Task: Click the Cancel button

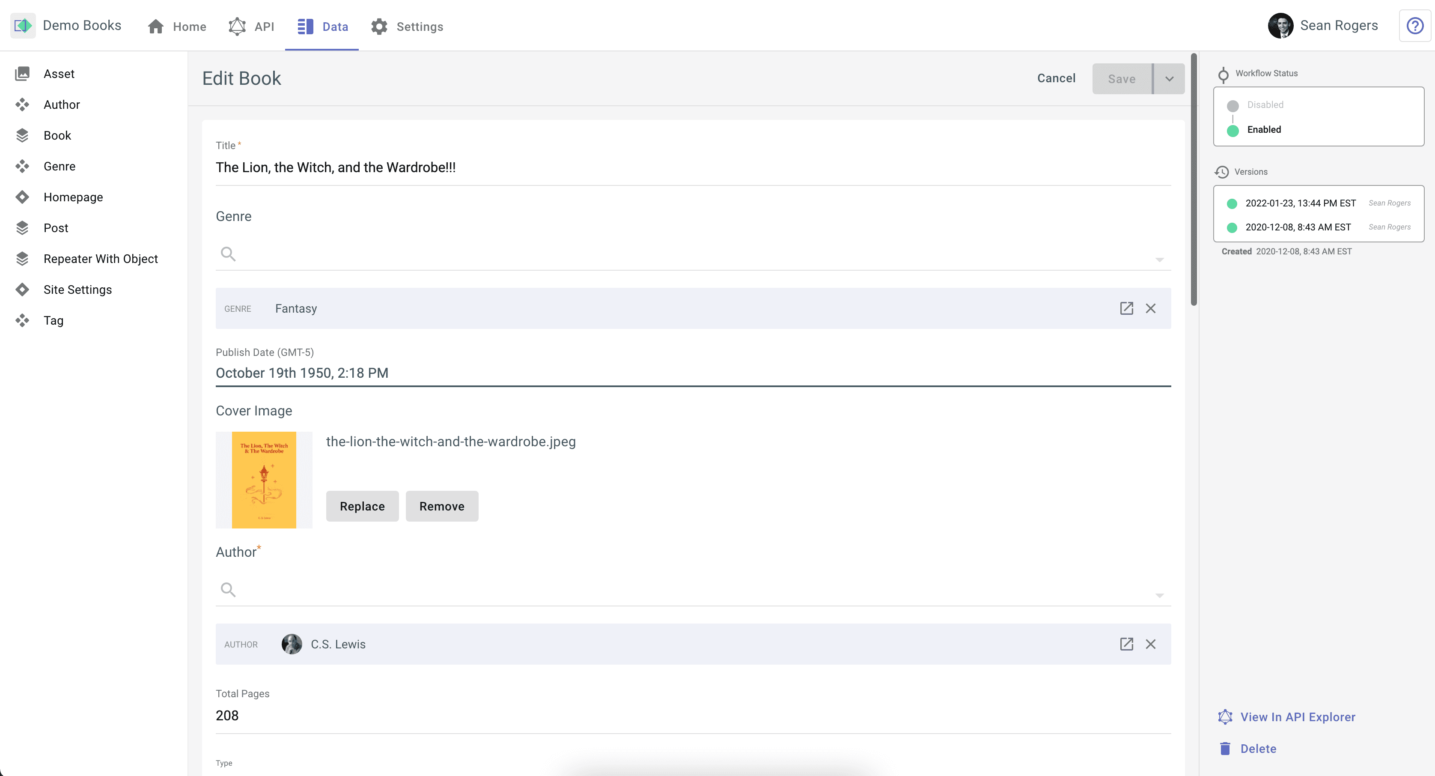Action: click(x=1056, y=78)
